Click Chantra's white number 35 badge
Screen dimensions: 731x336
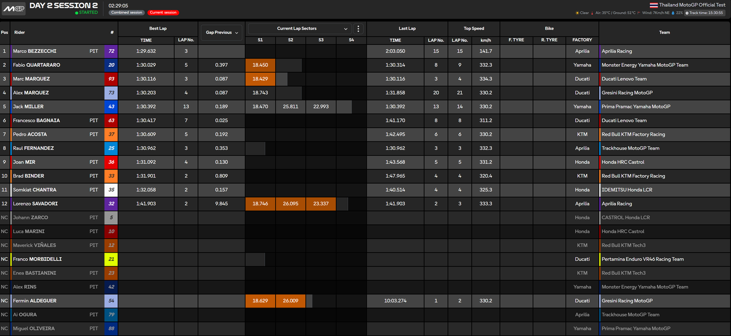point(111,190)
